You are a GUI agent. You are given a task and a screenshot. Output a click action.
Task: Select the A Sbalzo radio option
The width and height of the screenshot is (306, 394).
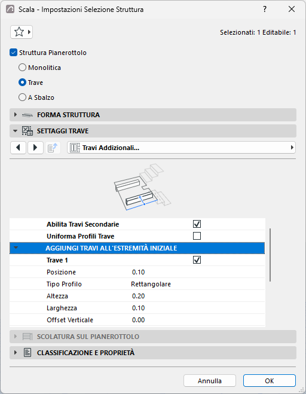22,97
